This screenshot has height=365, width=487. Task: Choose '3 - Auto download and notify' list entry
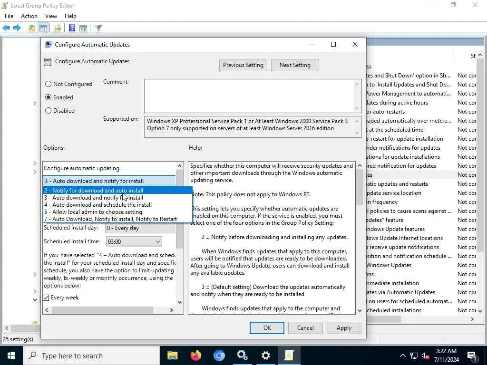pos(117,197)
